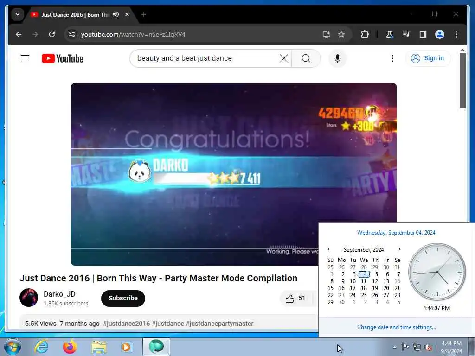Switch to the active browser taskbar button
Screen dimensions: 475x356
(x=156, y=347)
